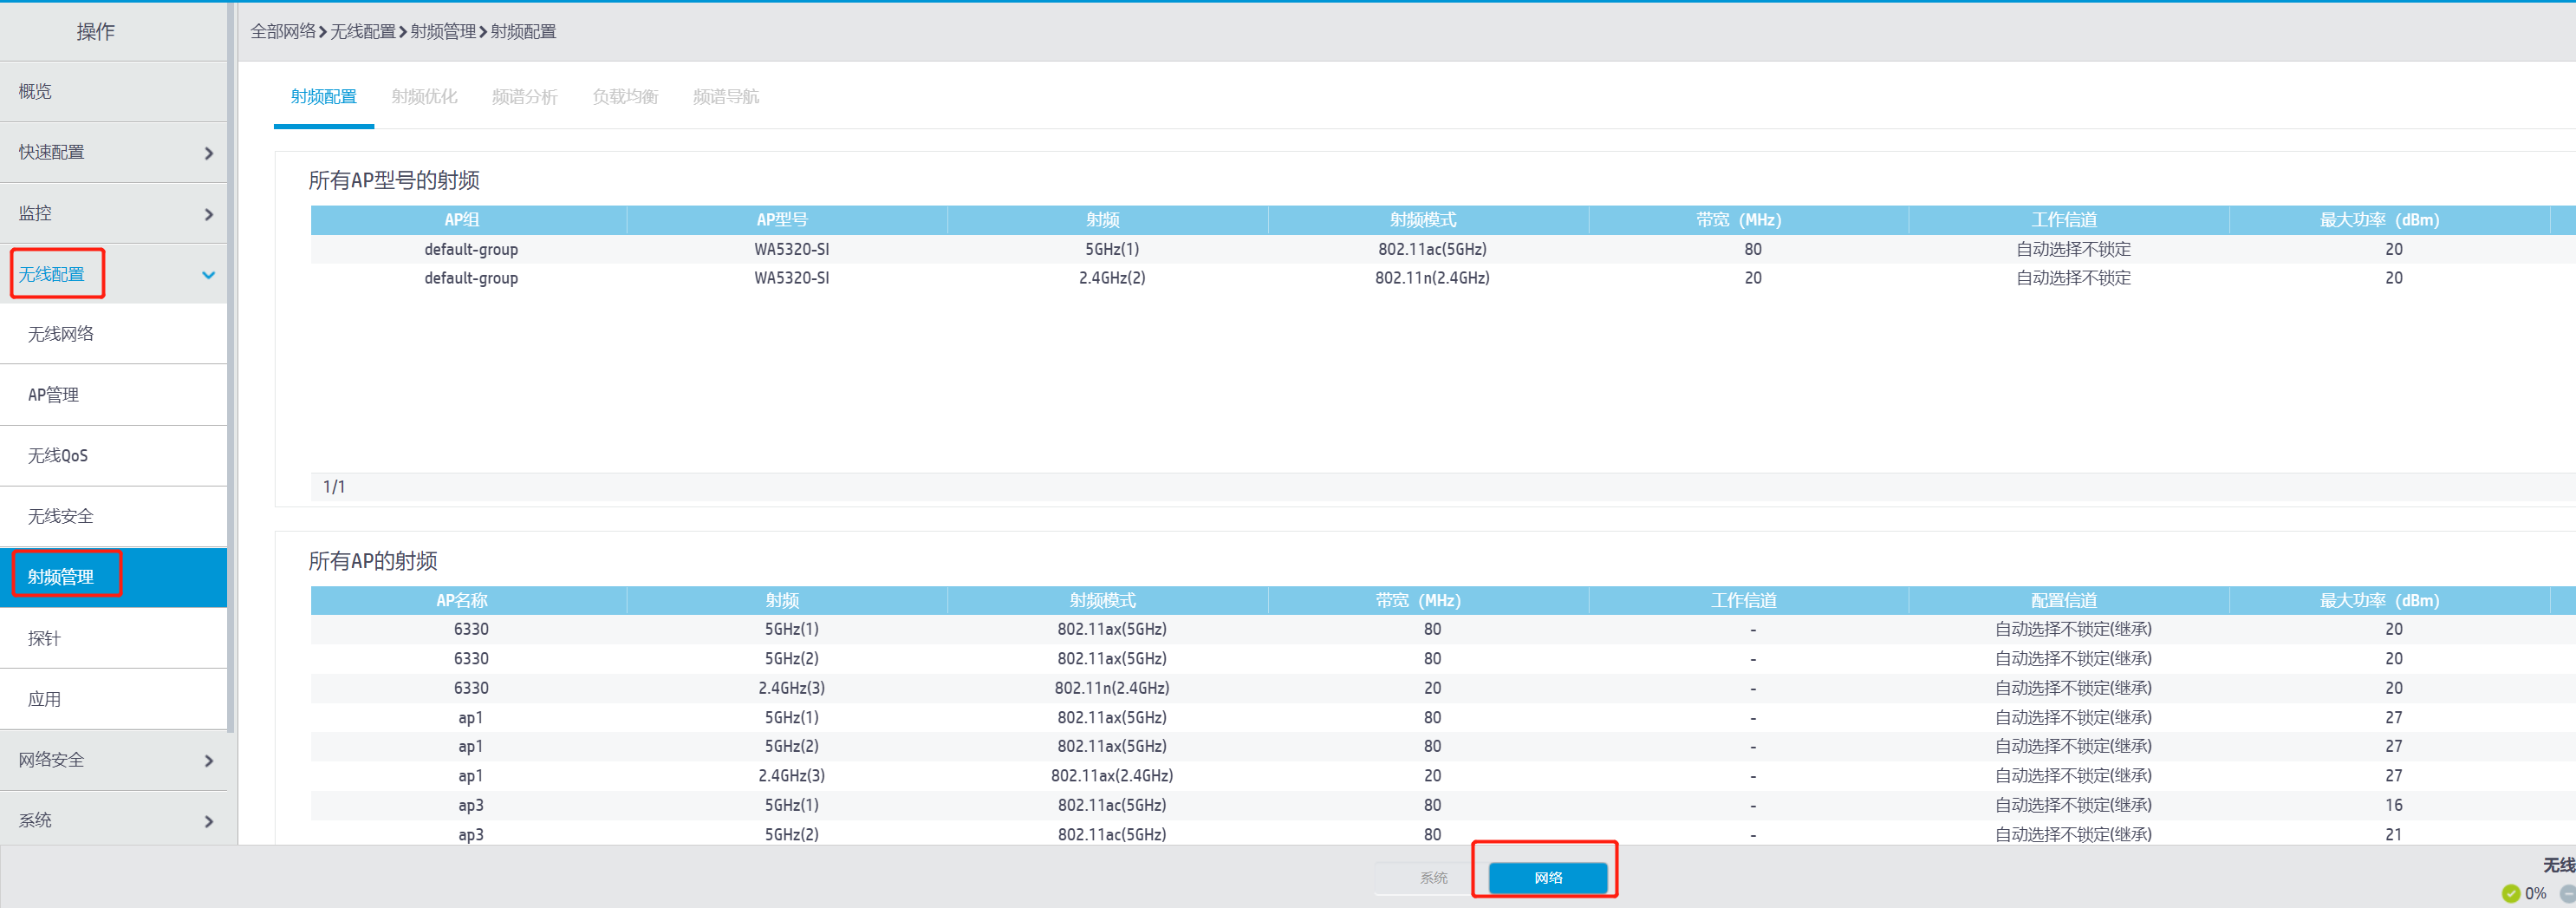This screenshot has width=2576, height=908.
Task: Click the 所有AP的射频 section title
Action: tap(373, 560)
